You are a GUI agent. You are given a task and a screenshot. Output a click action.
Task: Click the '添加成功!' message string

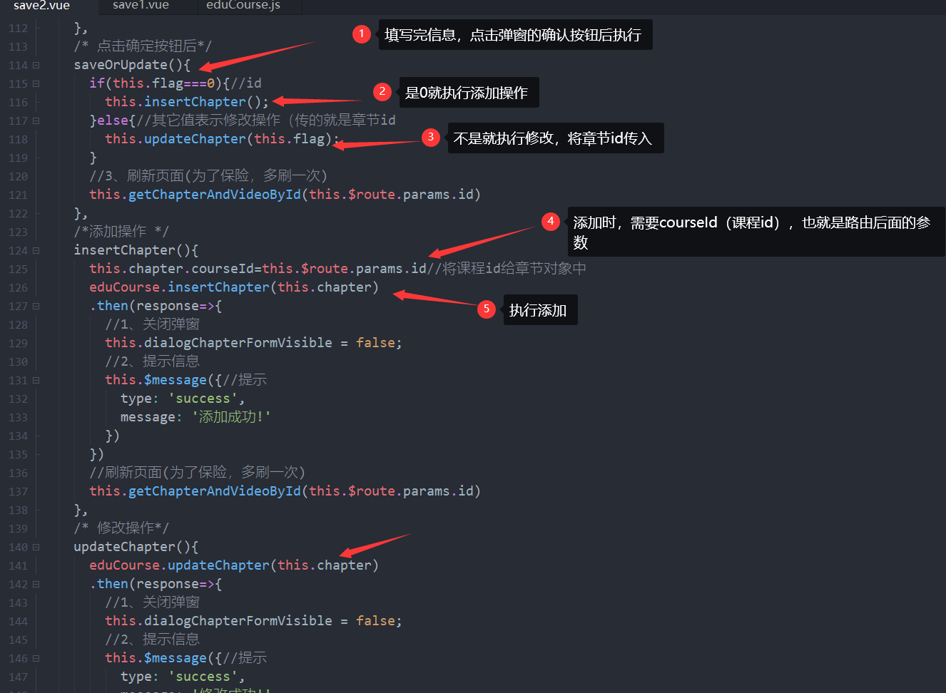coord(231,417)
